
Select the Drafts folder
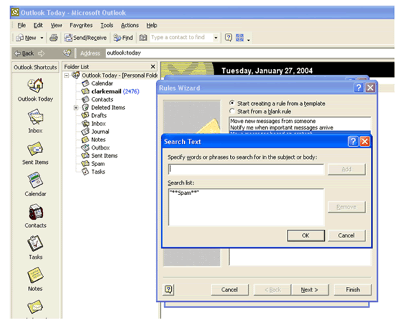tap(99, 115)
